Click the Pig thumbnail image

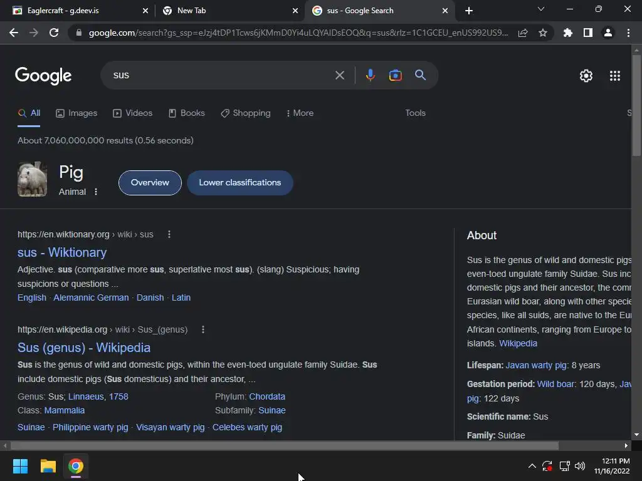click(x=33, y=179)
